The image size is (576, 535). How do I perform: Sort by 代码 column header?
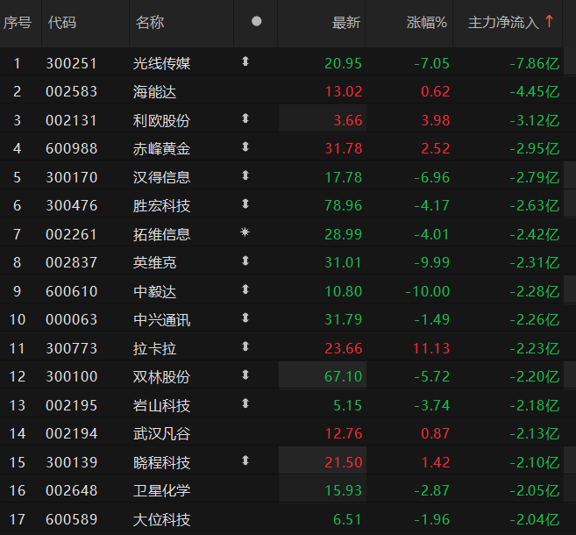[62, 23]
